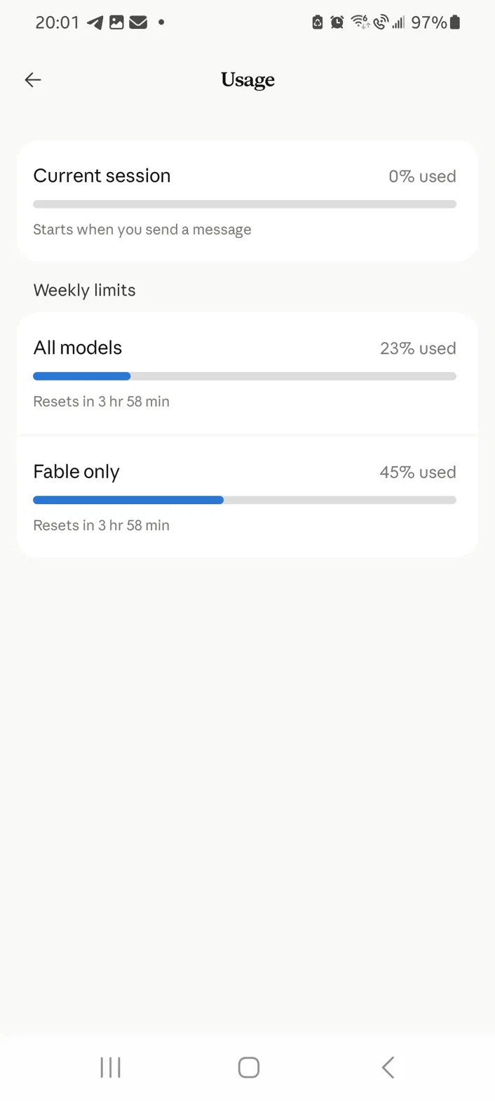Tap the mail notification icon

138,22
